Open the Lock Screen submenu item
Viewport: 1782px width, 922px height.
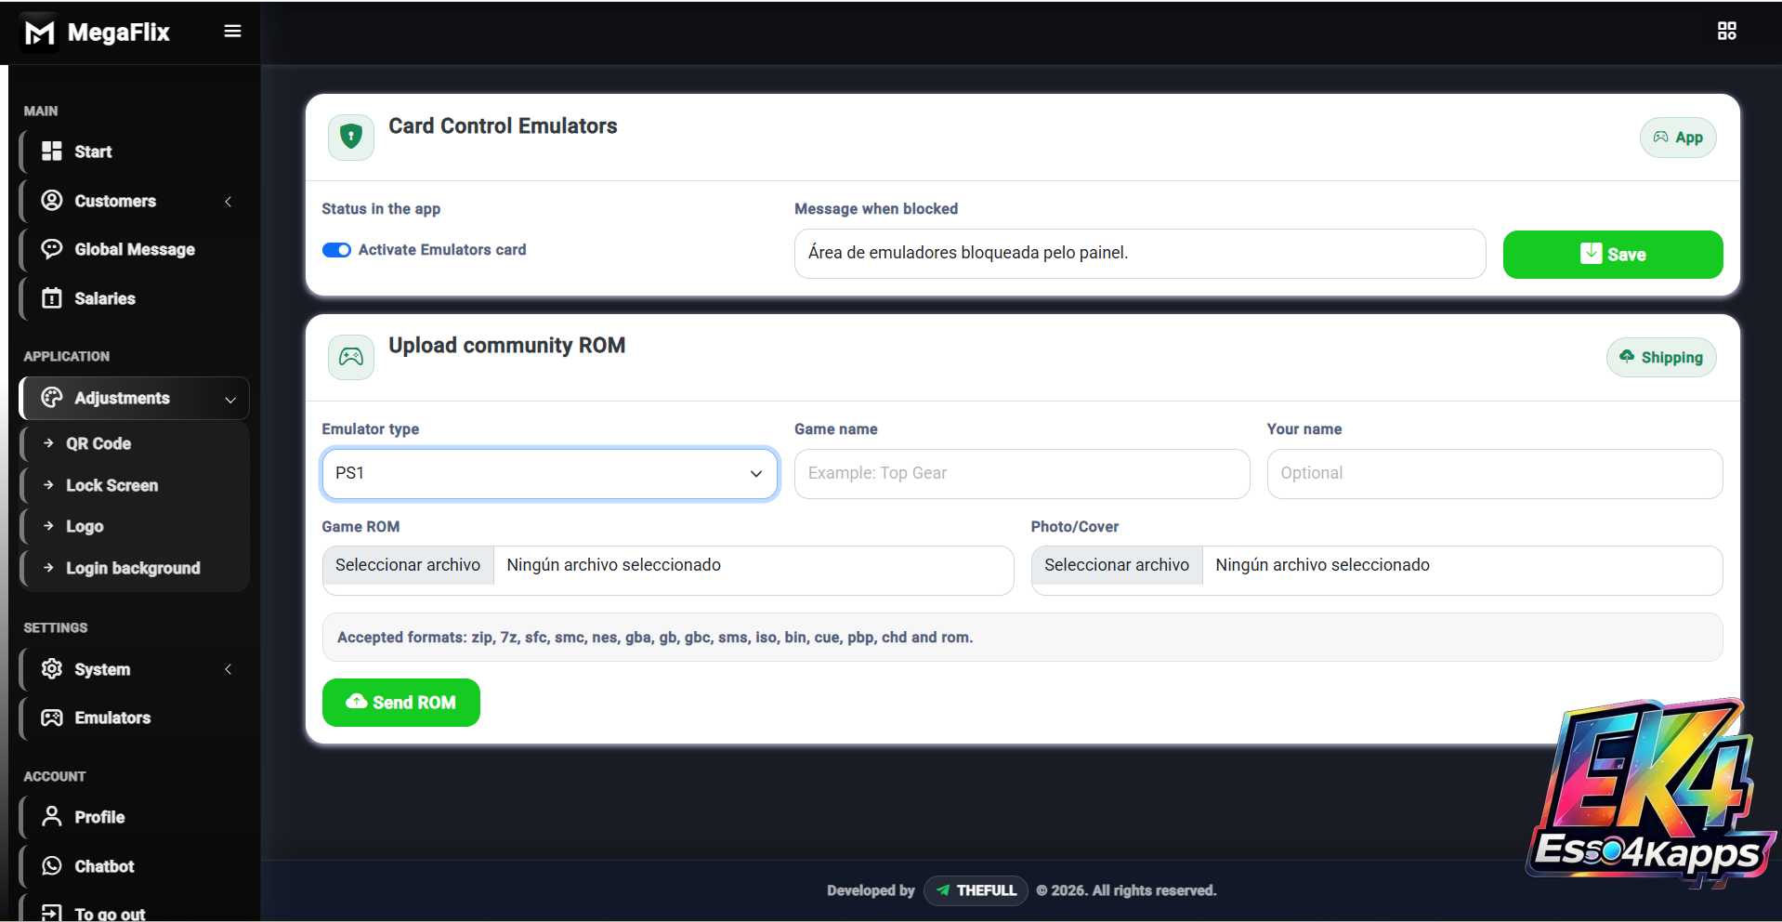(135, 485)
